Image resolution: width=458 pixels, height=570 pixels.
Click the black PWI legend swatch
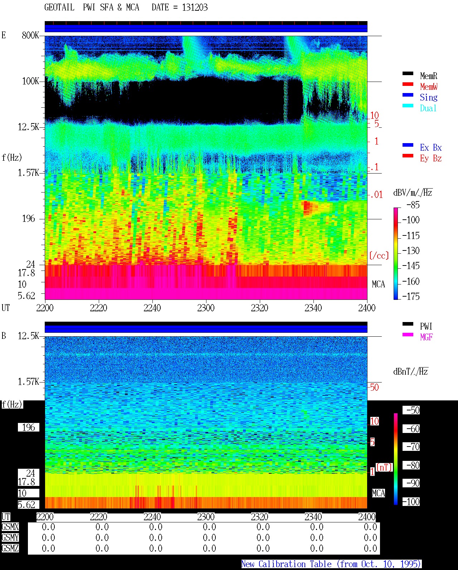tap(408, 324)
